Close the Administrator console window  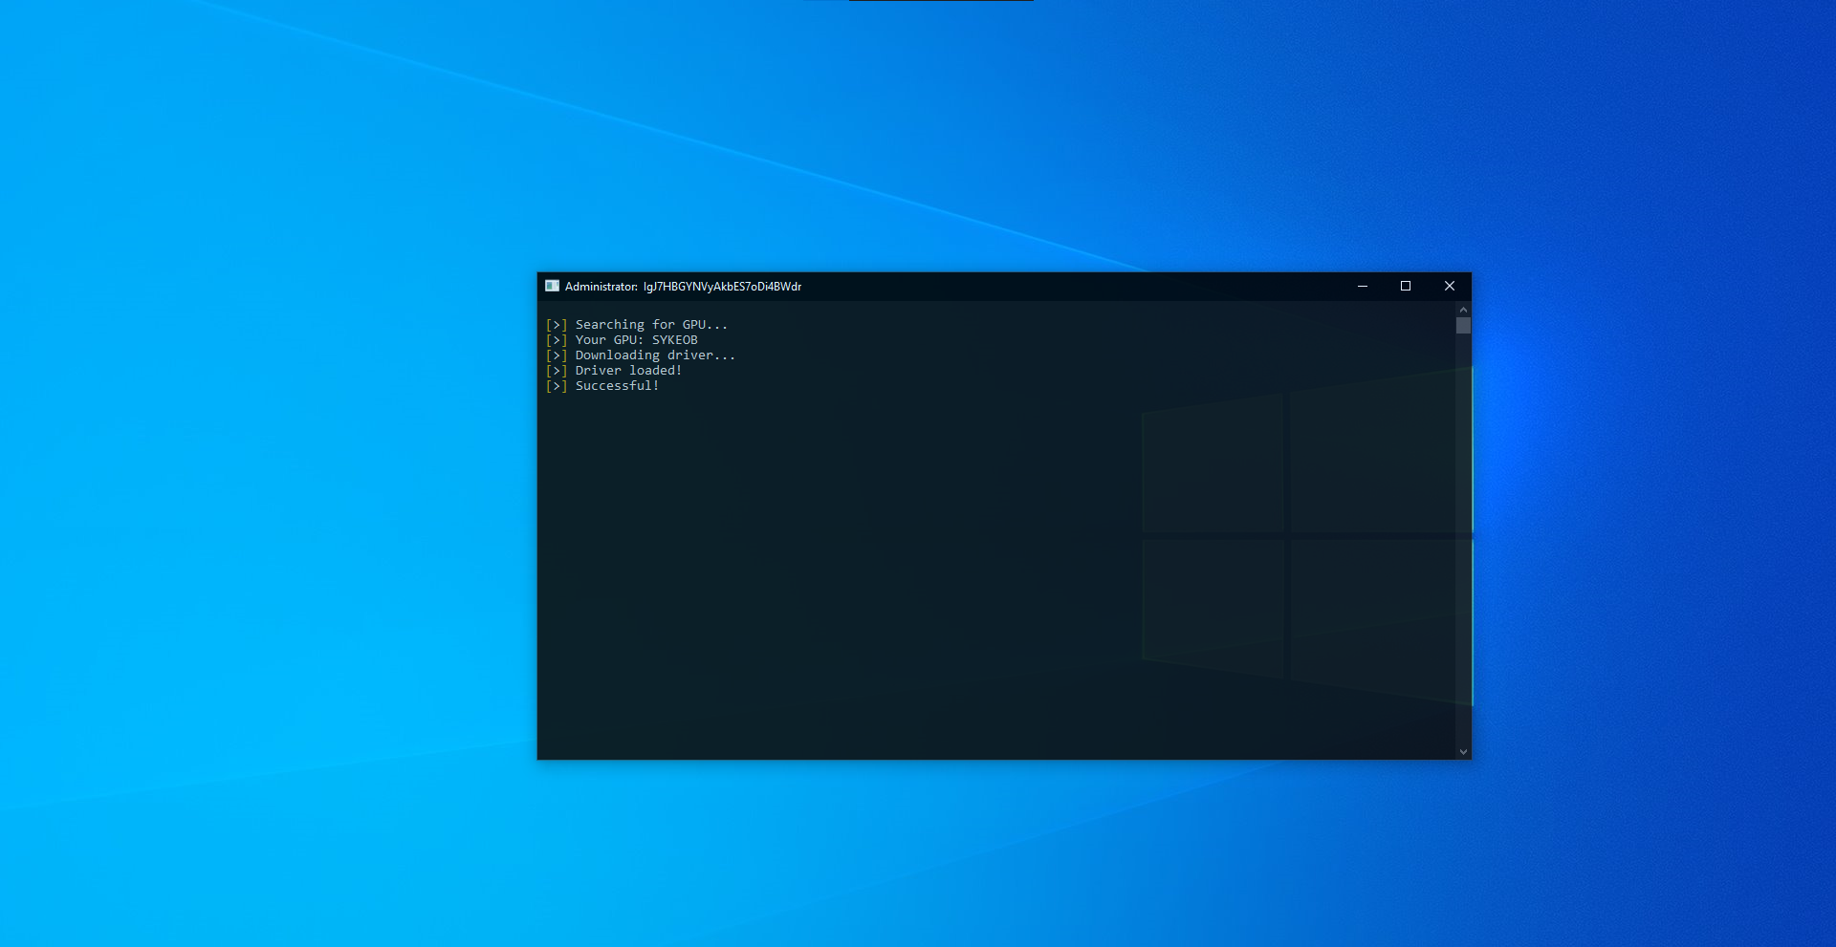coord(1449,286)
